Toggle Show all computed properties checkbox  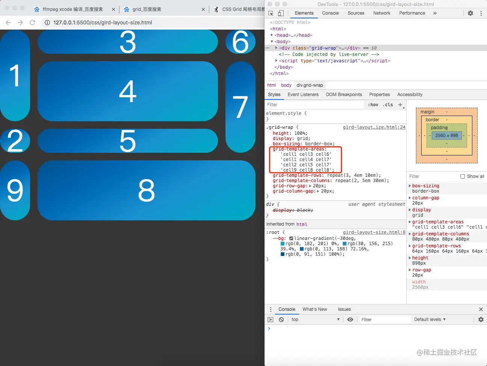pyautogui.click(x=463, y=176)
